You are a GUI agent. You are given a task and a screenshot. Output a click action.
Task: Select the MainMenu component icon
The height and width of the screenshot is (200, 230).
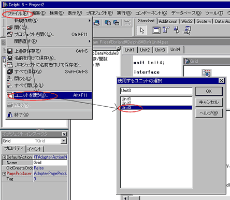(x=166, y=30)
